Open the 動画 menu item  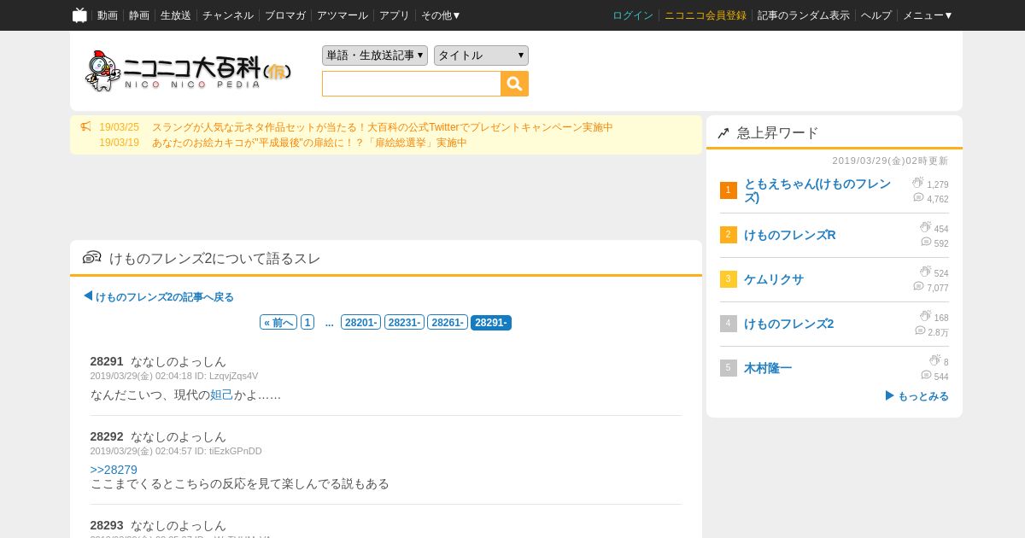108,15
